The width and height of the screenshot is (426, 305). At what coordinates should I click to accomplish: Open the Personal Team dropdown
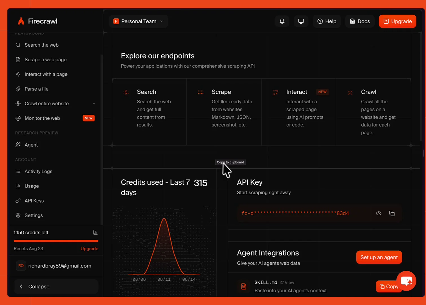pos(138,21)
